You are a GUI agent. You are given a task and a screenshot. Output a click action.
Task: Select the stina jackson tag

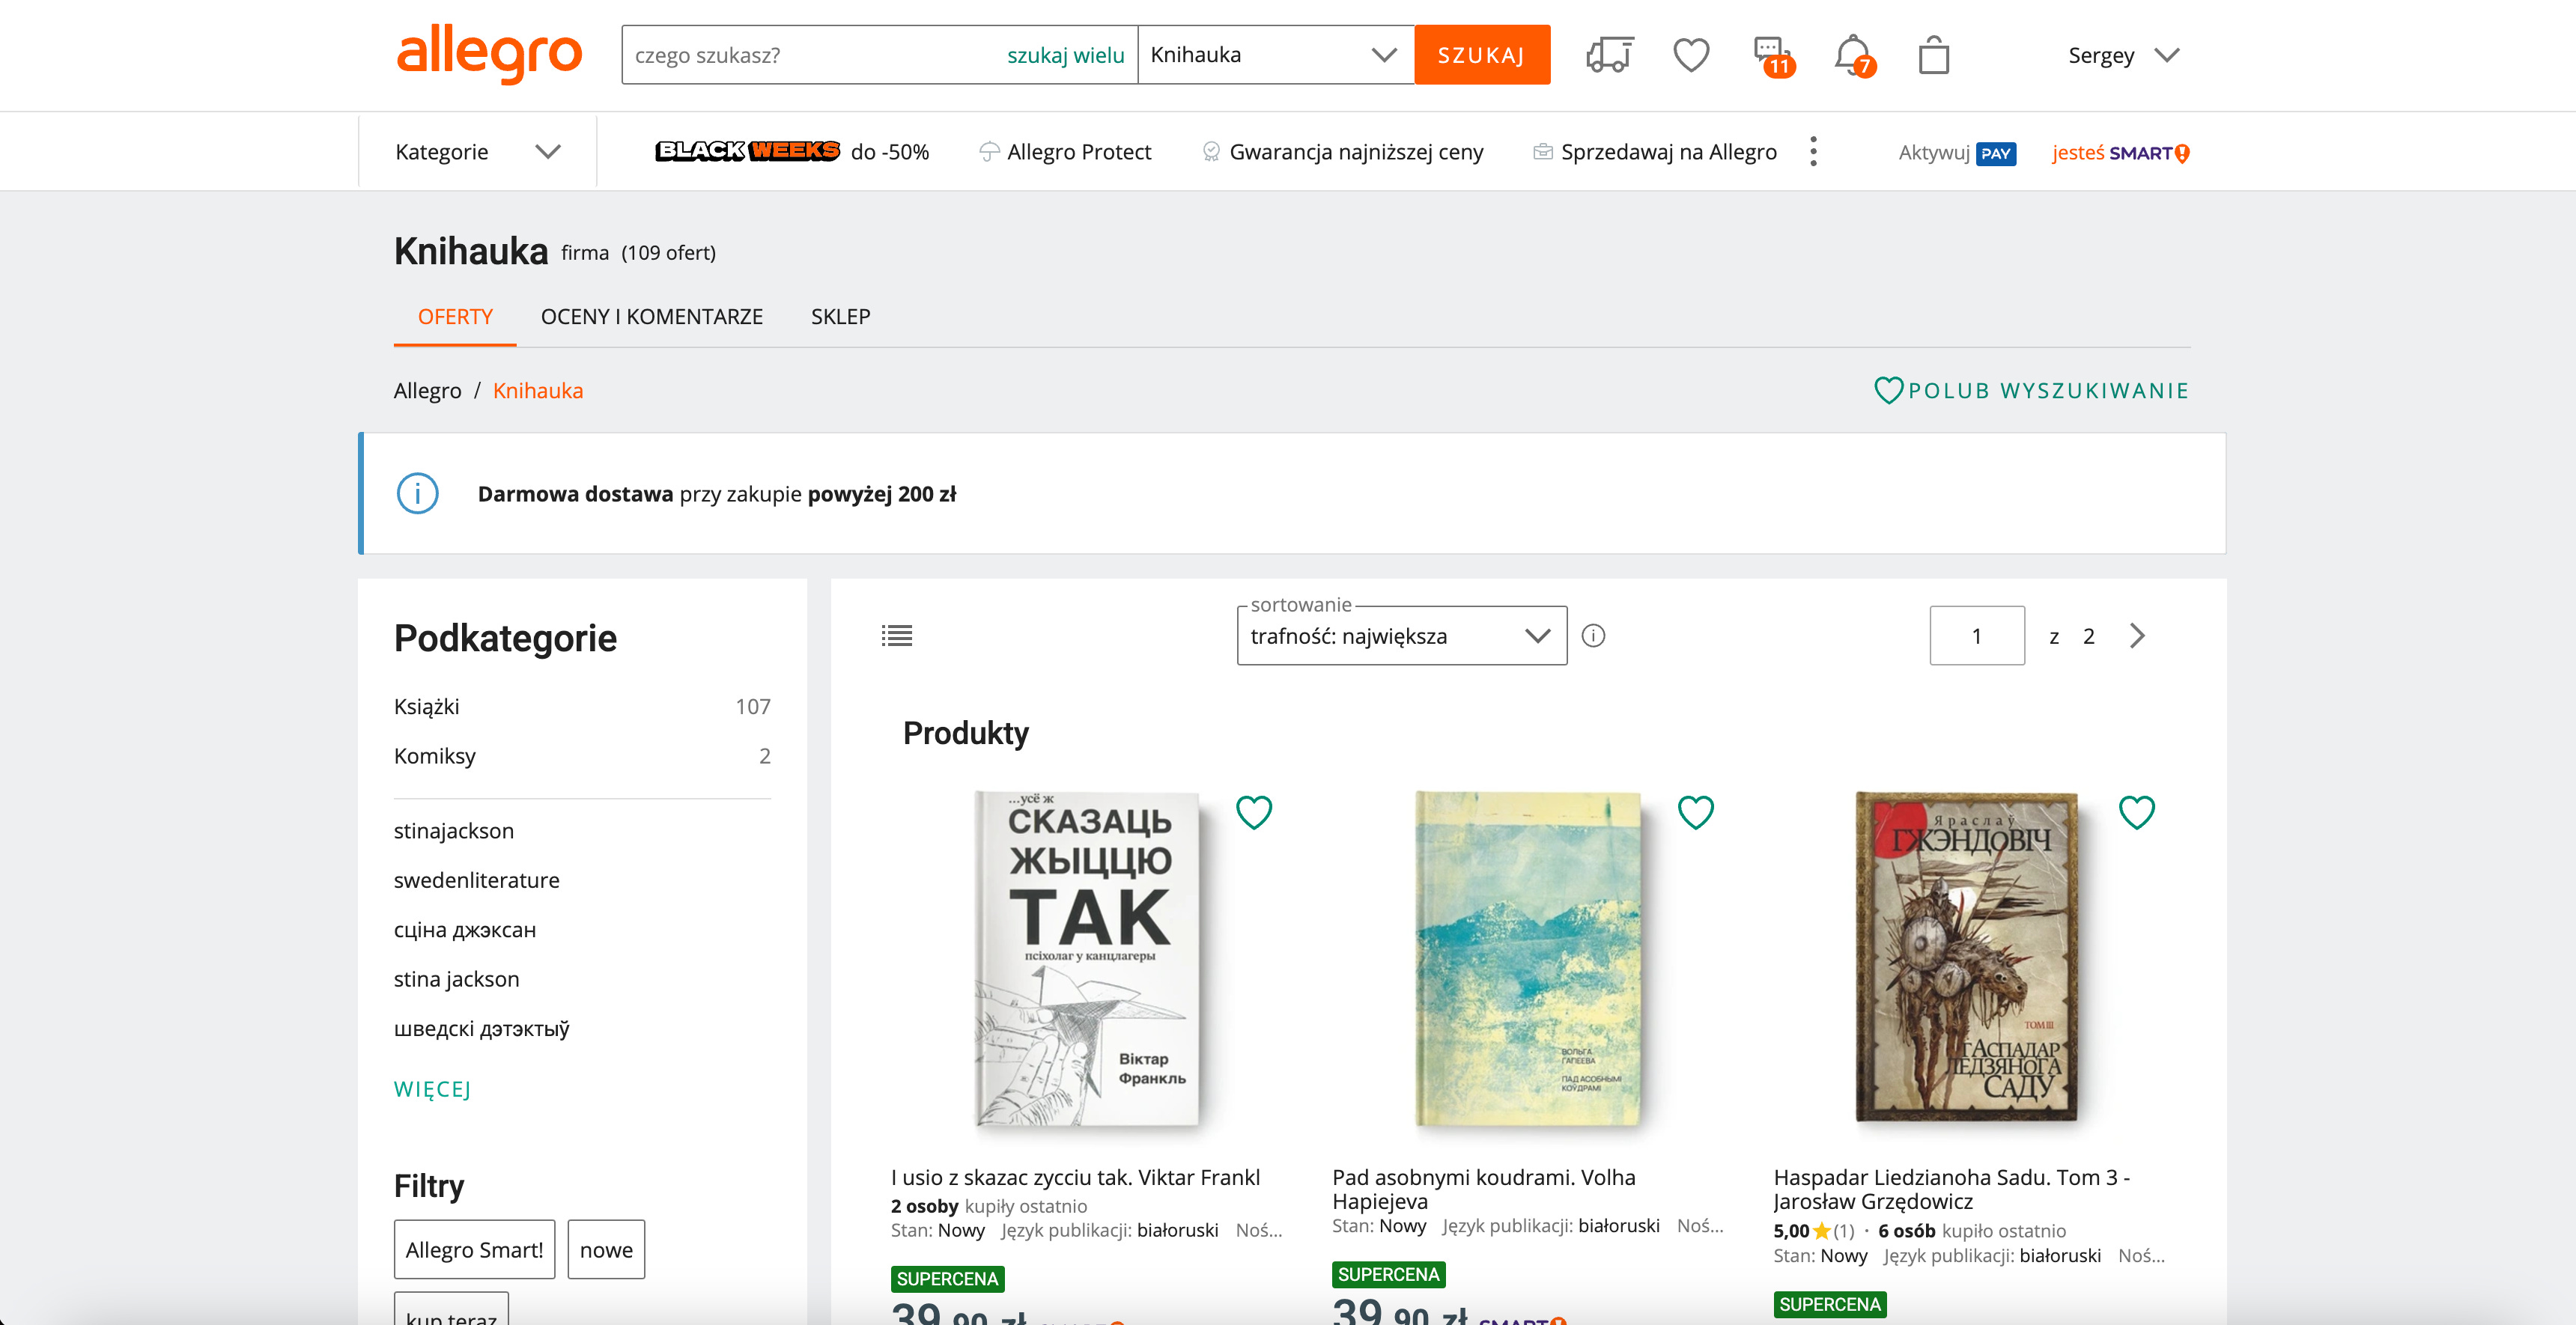pos(457,979)
